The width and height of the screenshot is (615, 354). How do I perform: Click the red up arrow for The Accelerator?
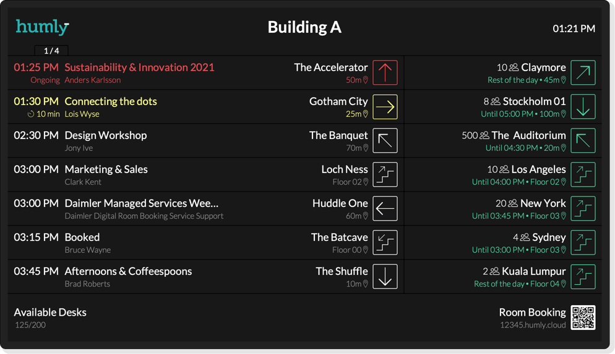point(385,73)
